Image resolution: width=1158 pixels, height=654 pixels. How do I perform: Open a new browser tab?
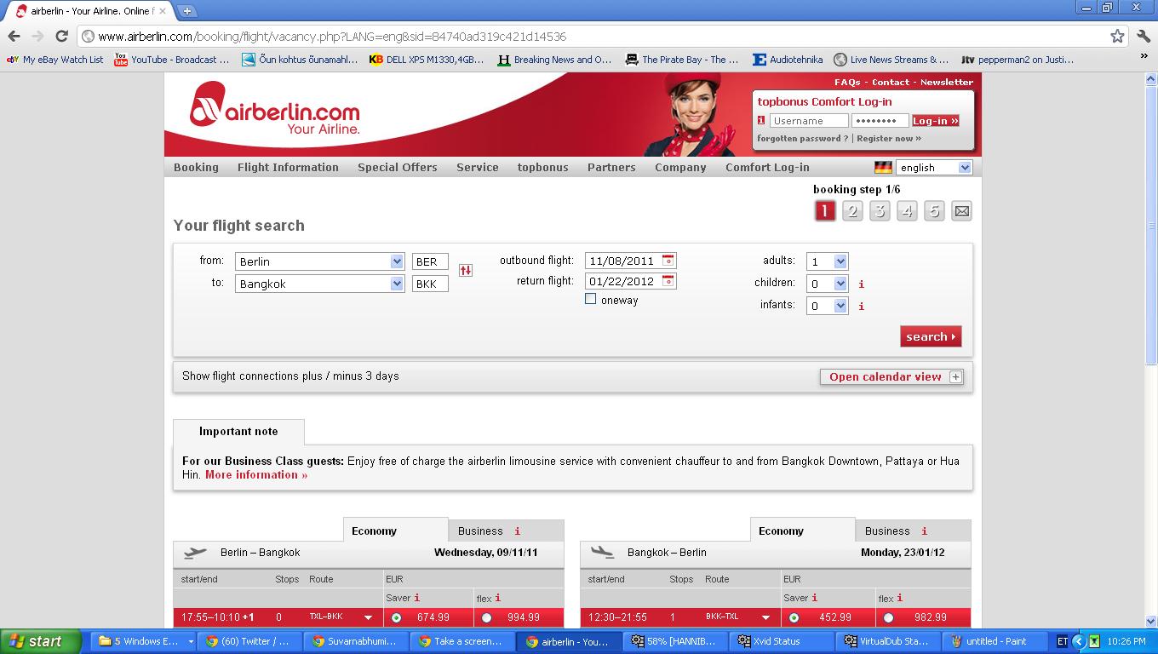(187, 11)
